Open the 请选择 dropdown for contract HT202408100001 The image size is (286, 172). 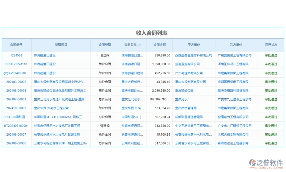pos(104,126)
